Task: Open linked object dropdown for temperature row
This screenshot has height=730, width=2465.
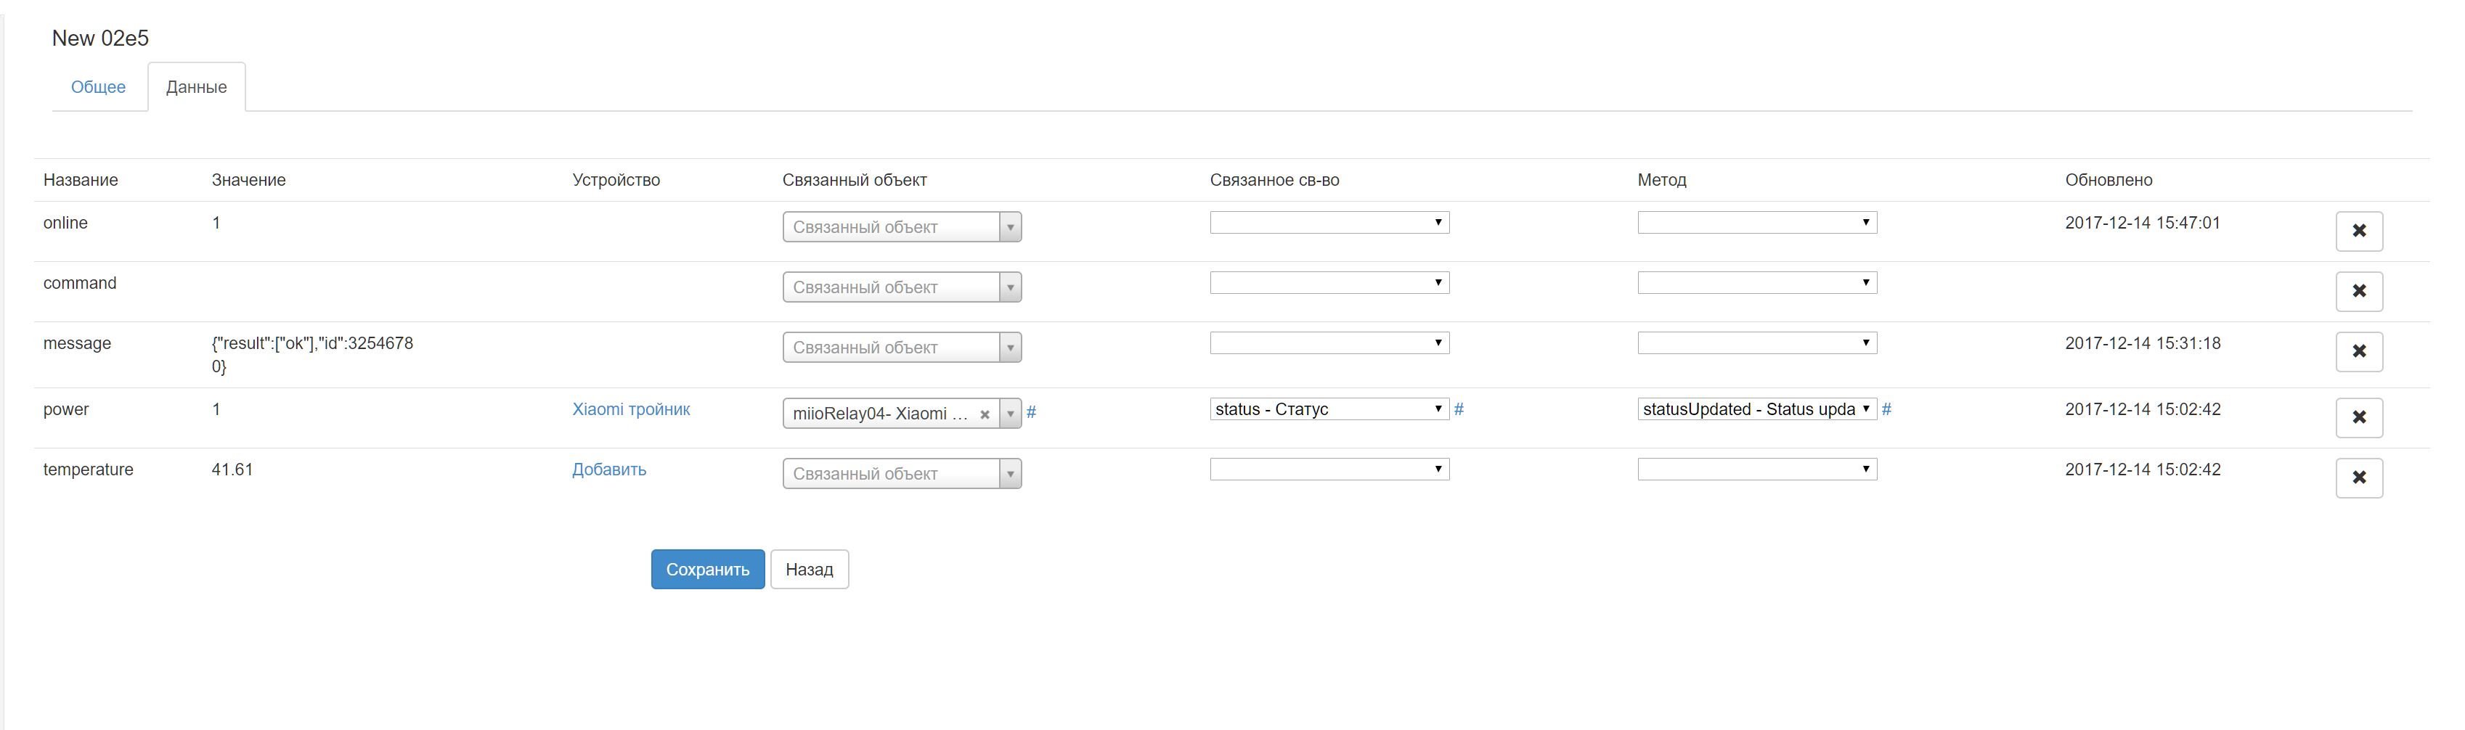Action: [901, 474]
